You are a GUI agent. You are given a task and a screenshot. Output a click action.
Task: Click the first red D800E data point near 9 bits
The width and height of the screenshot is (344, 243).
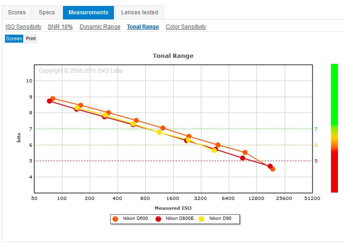click(x=50, y=101)
